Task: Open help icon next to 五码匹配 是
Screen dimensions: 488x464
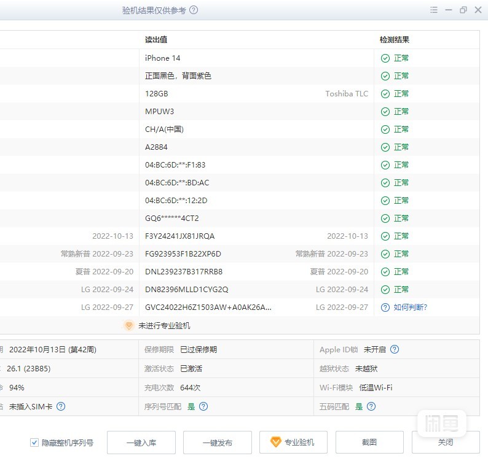Action: click(371, 406)
